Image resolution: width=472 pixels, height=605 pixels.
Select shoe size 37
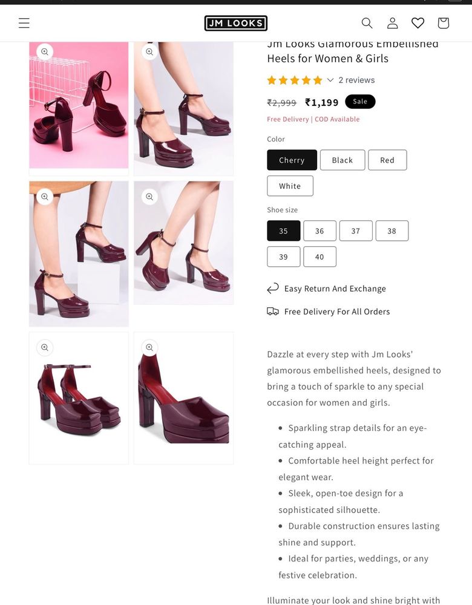click(356, 231)
